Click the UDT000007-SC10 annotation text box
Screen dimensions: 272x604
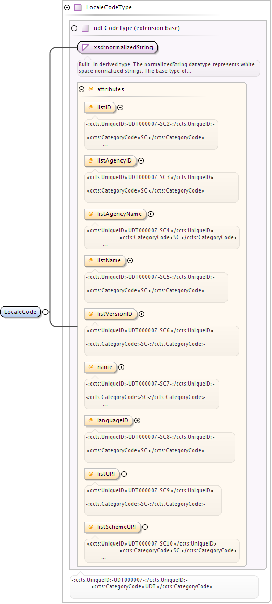162,551
